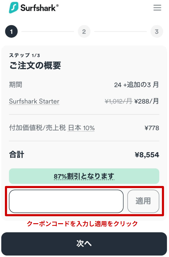Select the 24 +追加の3 月 period value
Image resolution: width=169 pixels, height=257 pixels.
136,85
